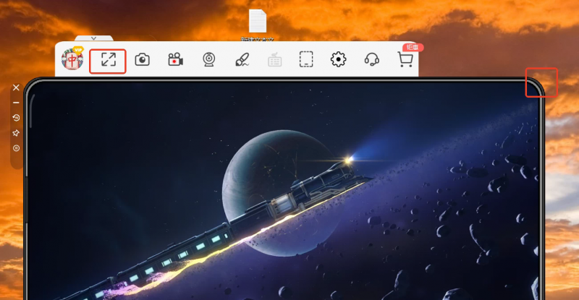
Task: Open the greyed keyboard input icon
Action: click(275, 59)
